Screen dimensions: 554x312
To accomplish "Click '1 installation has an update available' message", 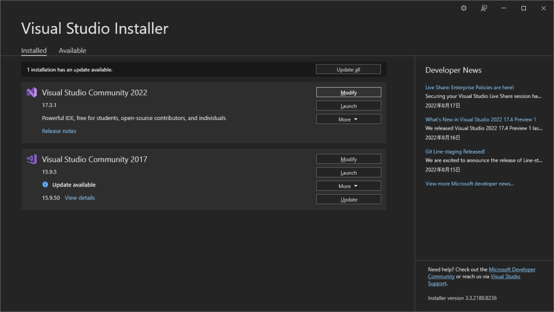I will [x=70, y=70].
